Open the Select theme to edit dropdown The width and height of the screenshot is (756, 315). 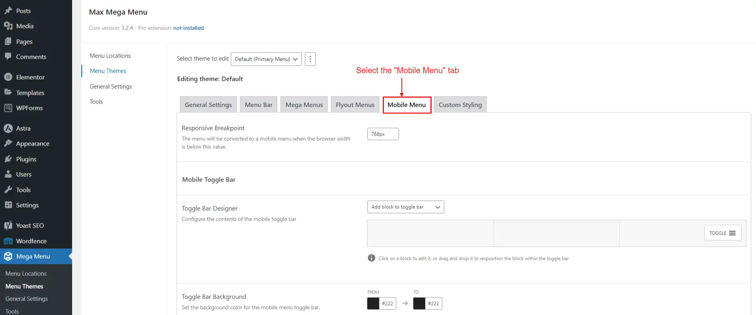[x=266, y=59]
